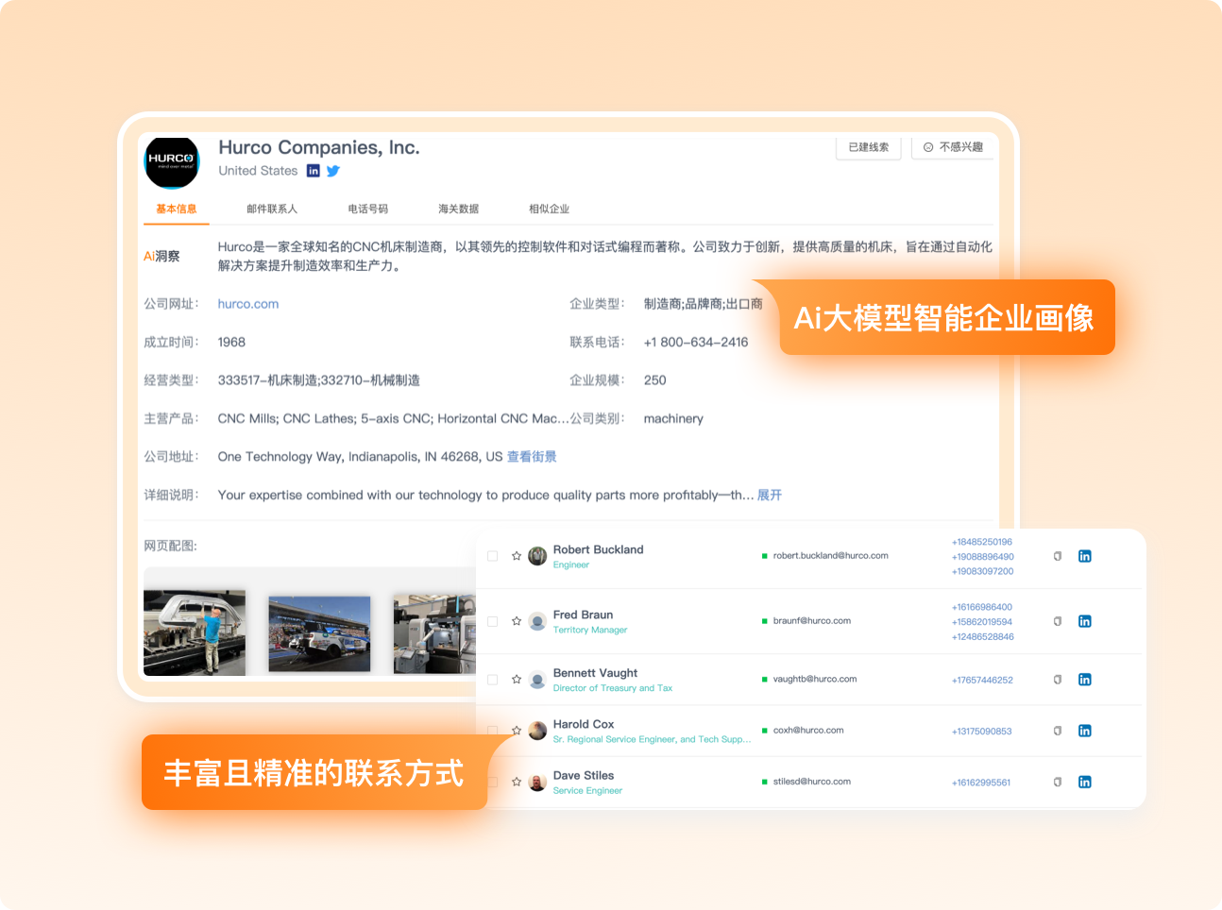The width and height of the screenshot is (1222, 910).
Task: Star Robert Buckland as favorite
Action: (517, 556)
